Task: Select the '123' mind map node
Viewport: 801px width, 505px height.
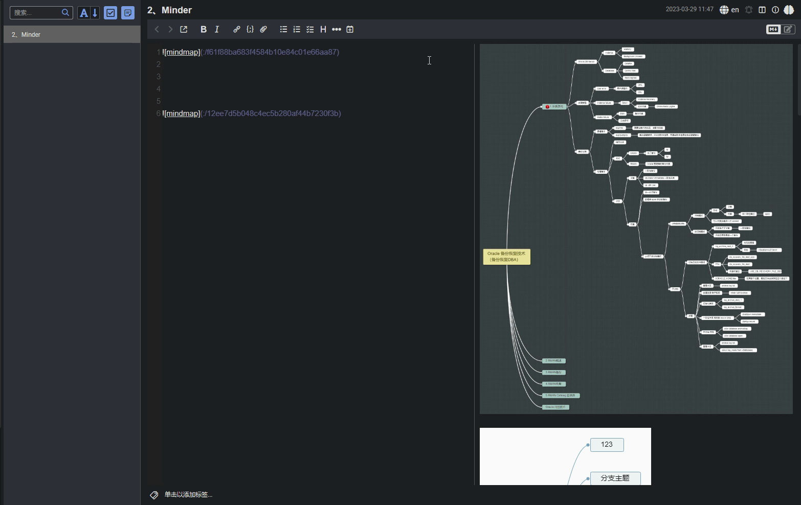Action: point(607,445)
